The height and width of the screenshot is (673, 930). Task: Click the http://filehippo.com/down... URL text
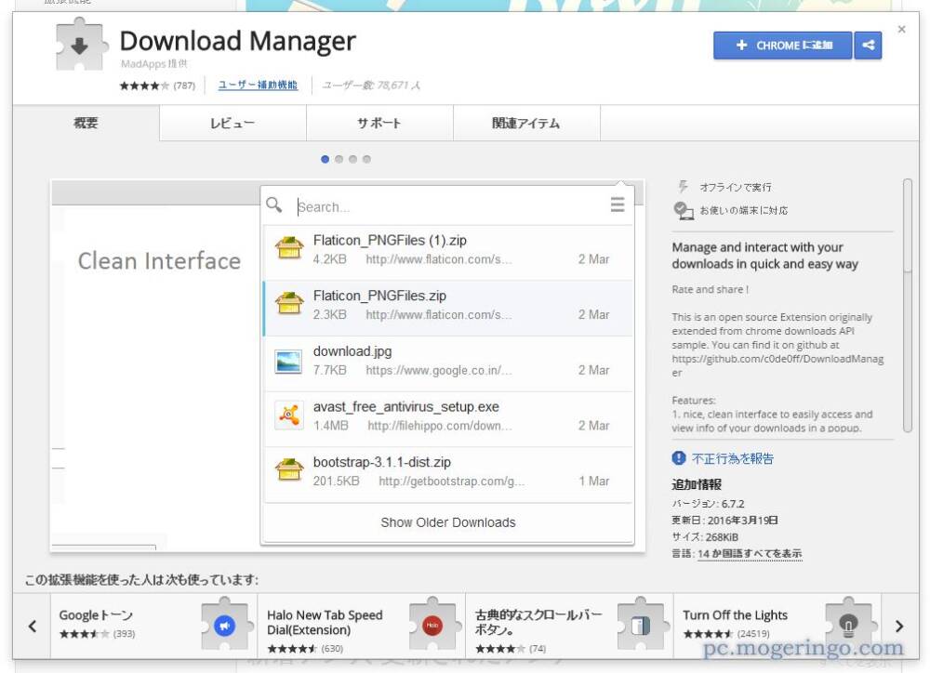438,426
